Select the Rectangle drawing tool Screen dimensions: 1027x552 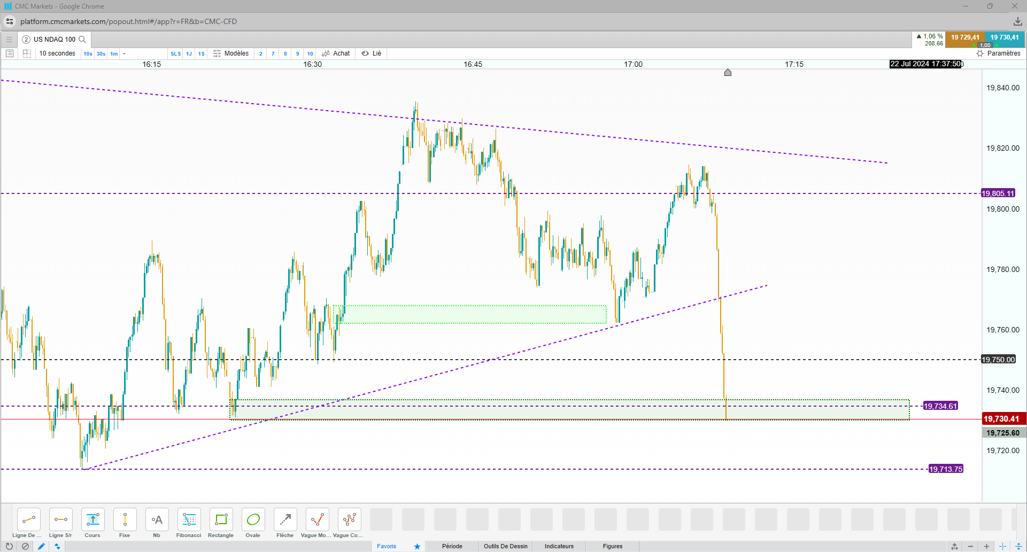point(221,519)
